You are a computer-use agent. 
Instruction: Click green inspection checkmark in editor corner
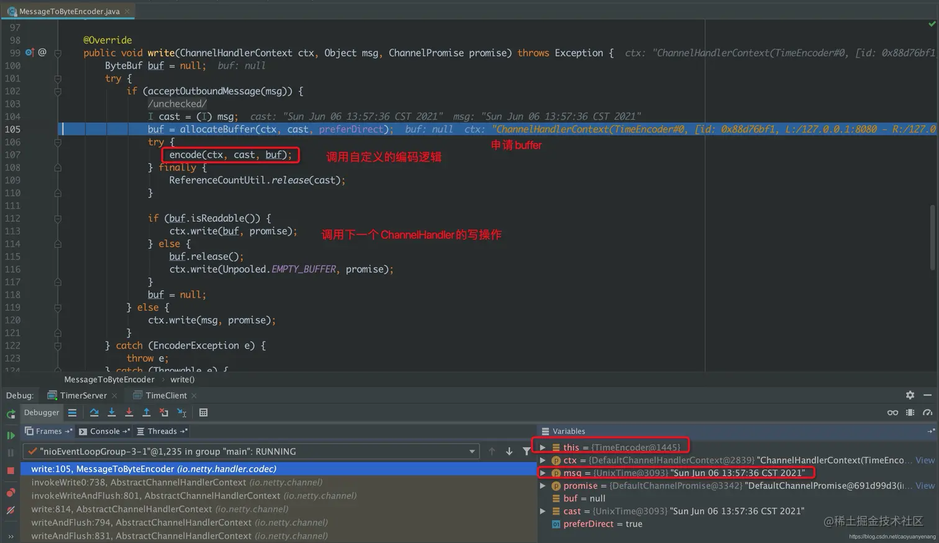pyautogui.click(x=932, y=24)
